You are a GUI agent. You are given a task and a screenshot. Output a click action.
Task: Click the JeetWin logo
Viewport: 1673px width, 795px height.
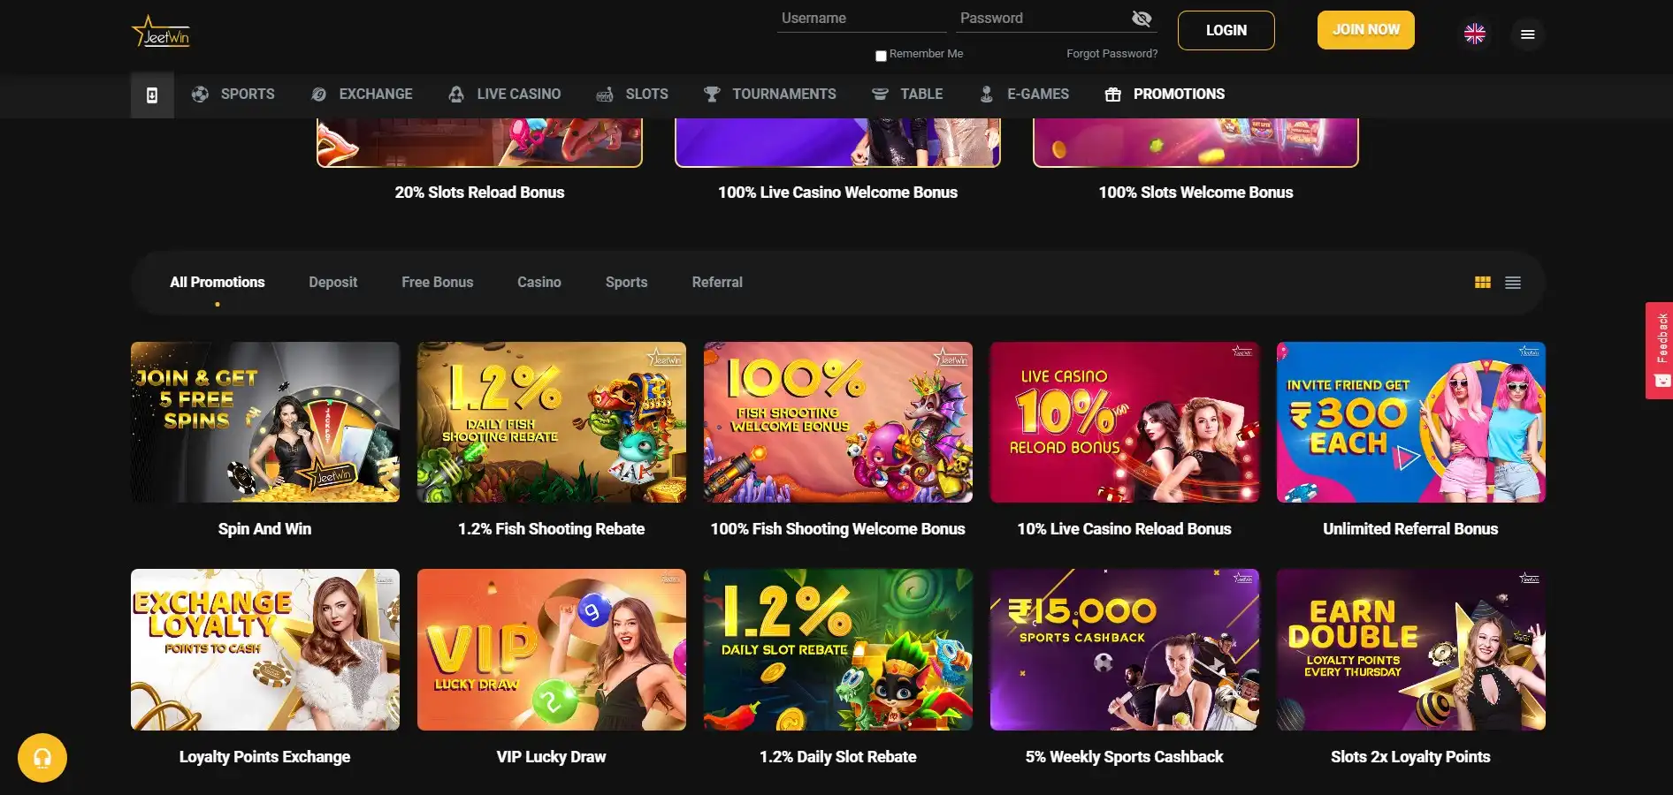(x=161, y=33)
